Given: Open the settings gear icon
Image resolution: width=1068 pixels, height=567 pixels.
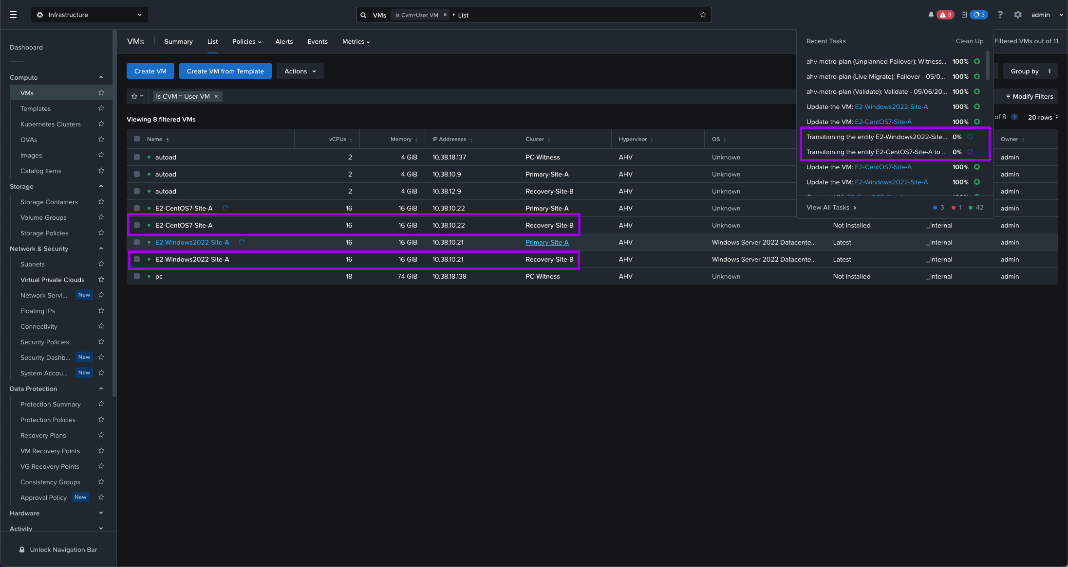Looking at the screenshot, I should [1017, 15].
